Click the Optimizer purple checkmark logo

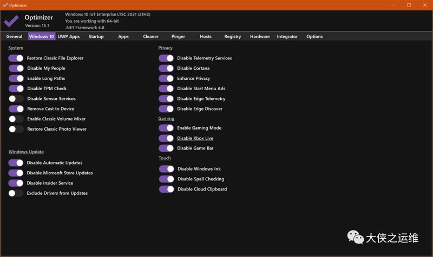pos(11,21)
